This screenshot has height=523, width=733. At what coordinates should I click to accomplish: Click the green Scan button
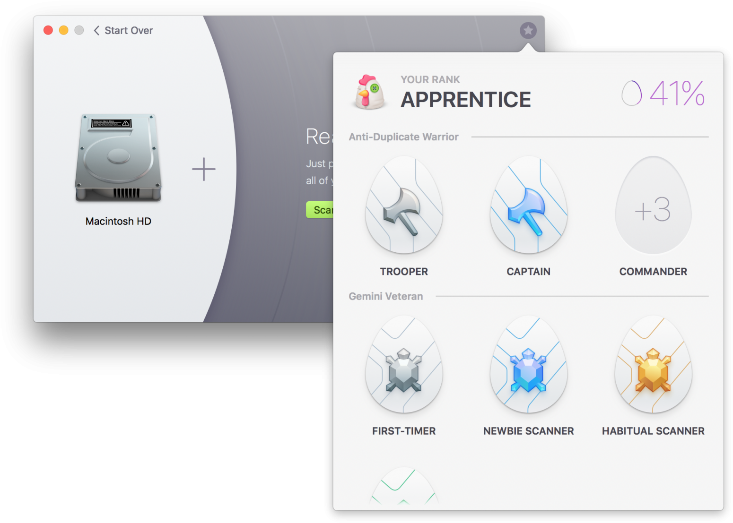320,210
